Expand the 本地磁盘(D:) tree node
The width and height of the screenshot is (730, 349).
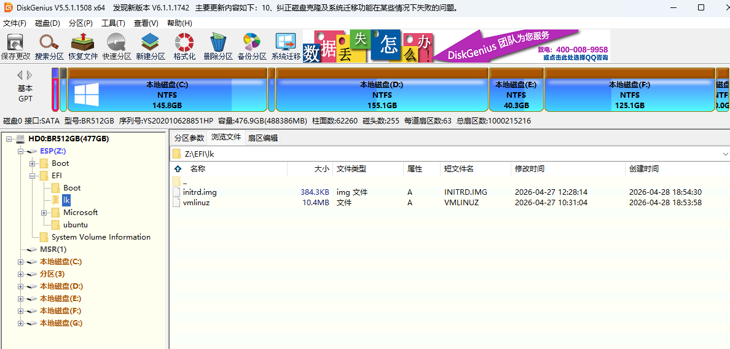20,286
